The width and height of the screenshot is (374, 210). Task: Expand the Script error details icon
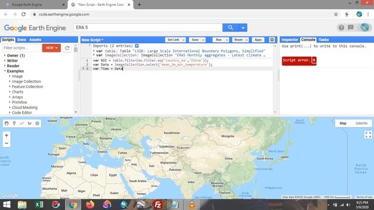(314, 60)
